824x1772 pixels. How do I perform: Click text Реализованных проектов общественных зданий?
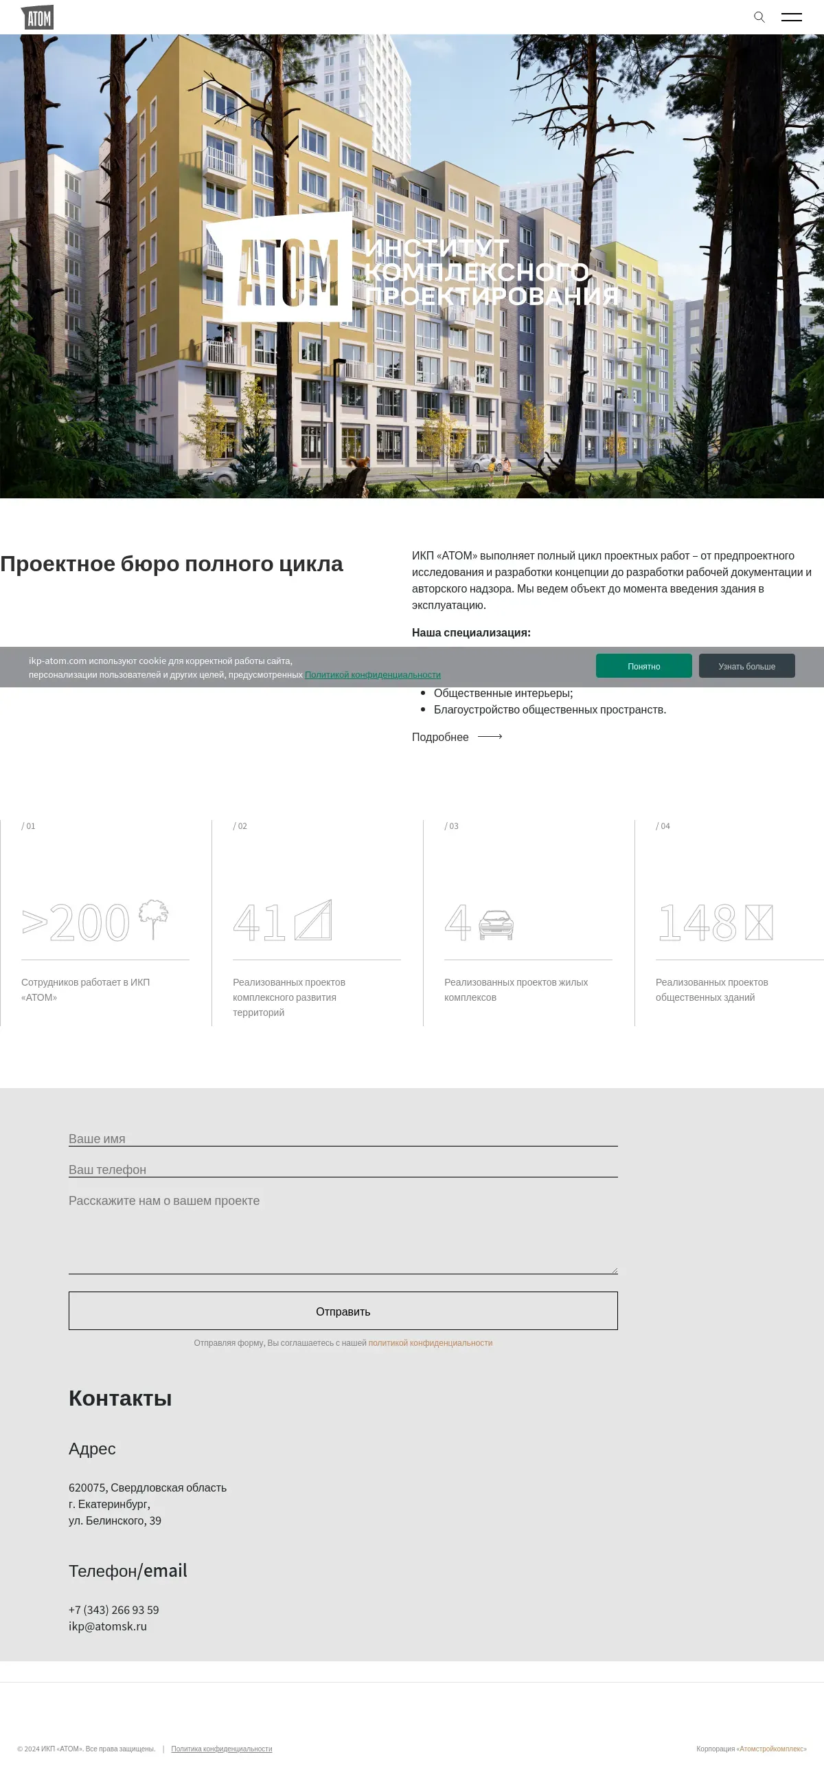pyautogui.click(x=711, y=990)
